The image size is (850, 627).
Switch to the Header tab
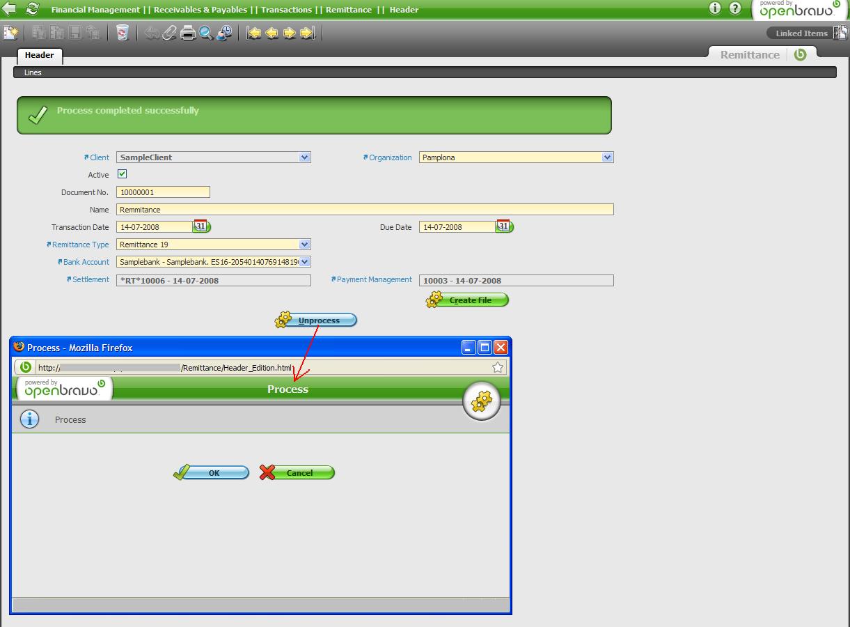pyautogui.click(x=39, y=55)
